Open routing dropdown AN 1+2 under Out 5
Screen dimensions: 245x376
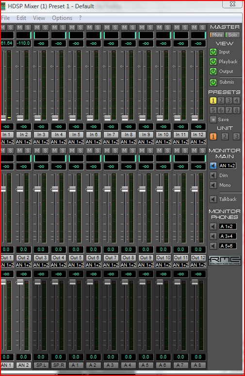pos(76,265)
